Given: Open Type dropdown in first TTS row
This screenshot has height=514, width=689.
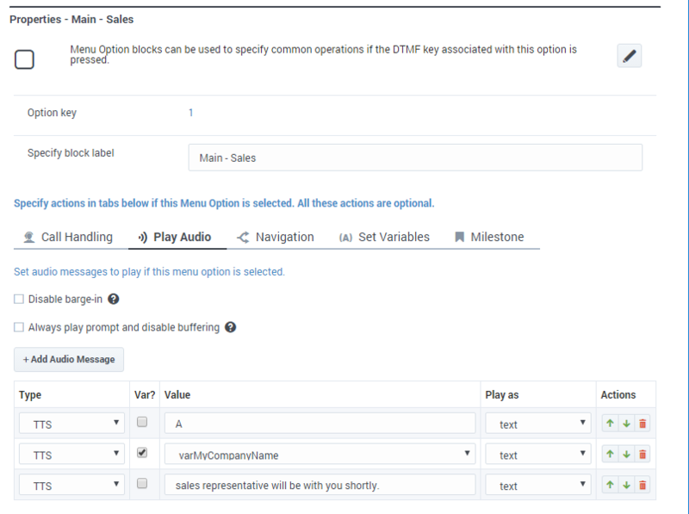Looking at the screenshot, I should (x=71, y=424).
